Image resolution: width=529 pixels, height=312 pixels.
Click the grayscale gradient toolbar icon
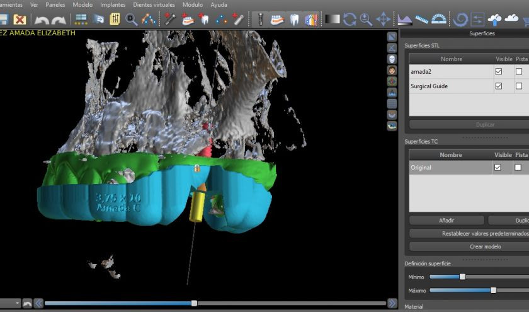click(x=333, y=20)
